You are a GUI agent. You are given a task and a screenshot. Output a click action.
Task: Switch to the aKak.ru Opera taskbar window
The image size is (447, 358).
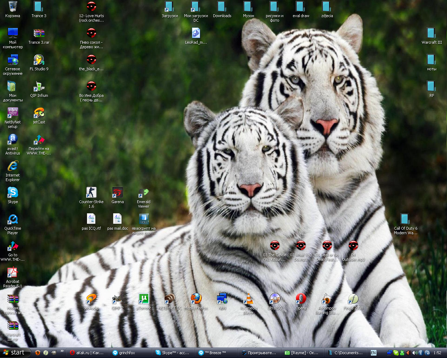click(87, 353)
